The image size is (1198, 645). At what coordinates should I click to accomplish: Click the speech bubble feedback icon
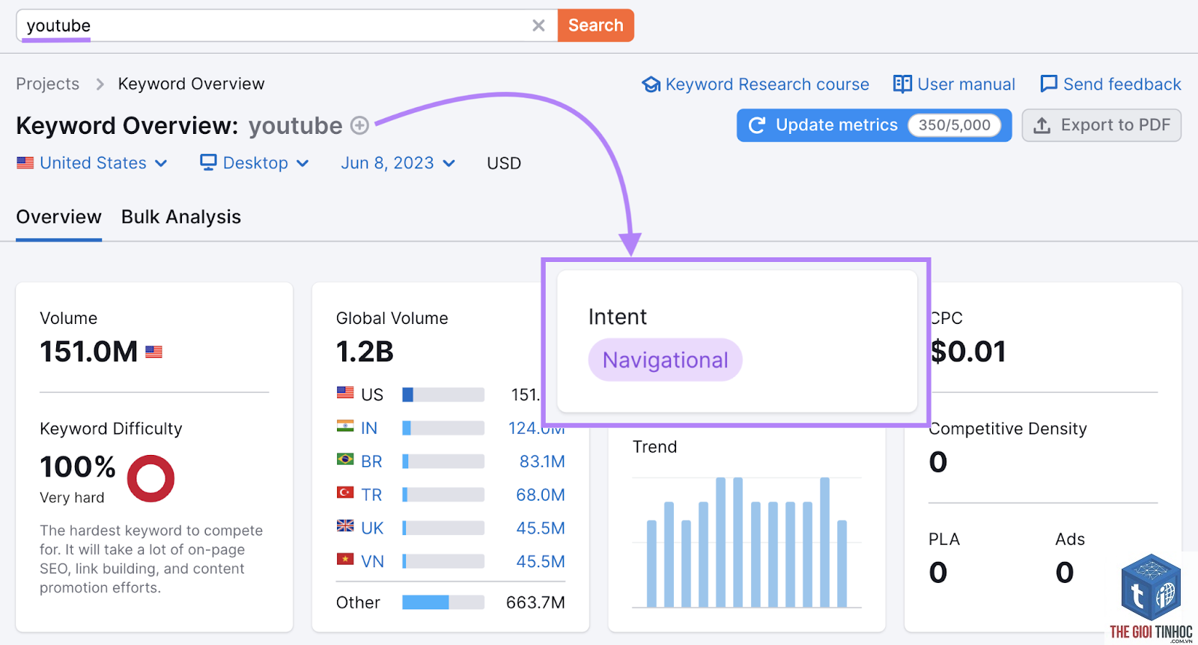pyautogui.click(x=1049, y=84)
